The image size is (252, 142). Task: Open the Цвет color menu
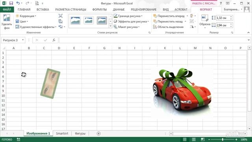(22, 21)
